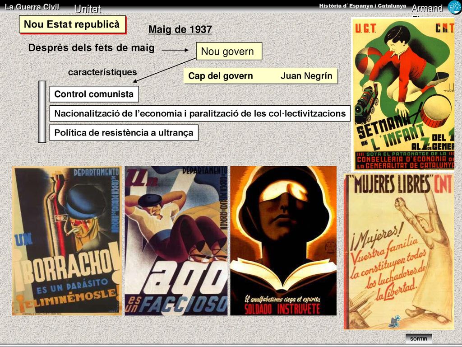Click the 'Unitat' header text

[88, 9]
